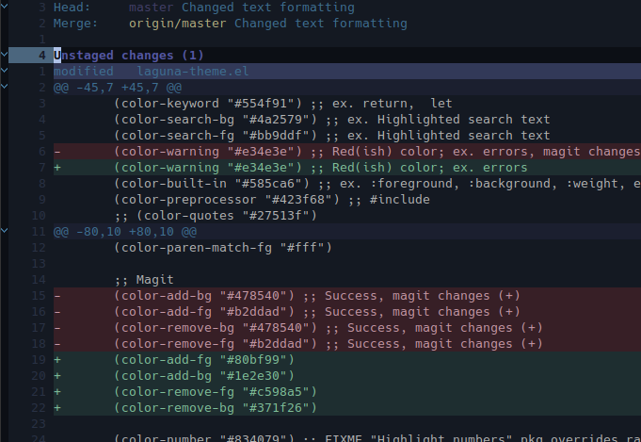Click the Unstaged changes (1) heading
The height and width of the screenshot is (442, 641).
(128, 56)
